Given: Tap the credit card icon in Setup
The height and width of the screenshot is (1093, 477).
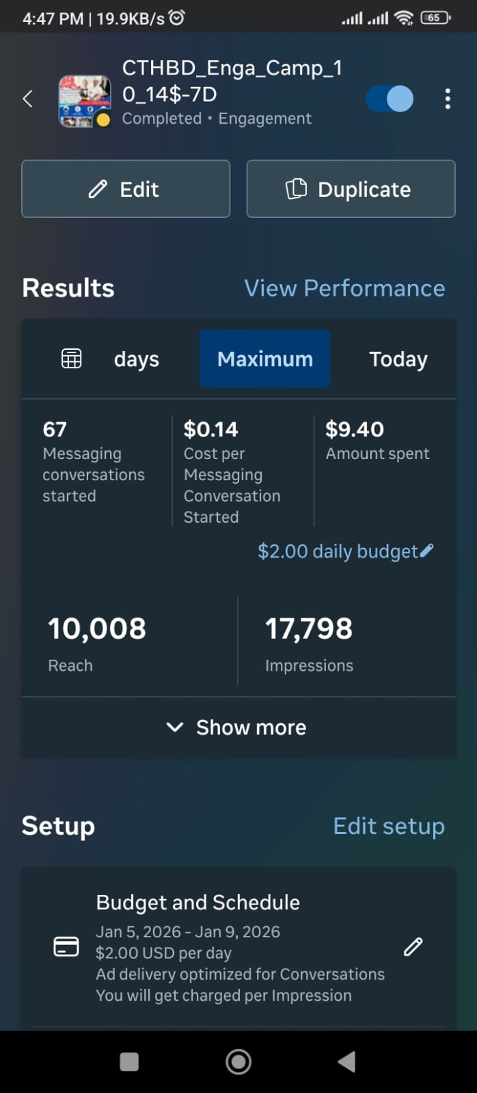Looking at the screenshot, I should (66, 947).
